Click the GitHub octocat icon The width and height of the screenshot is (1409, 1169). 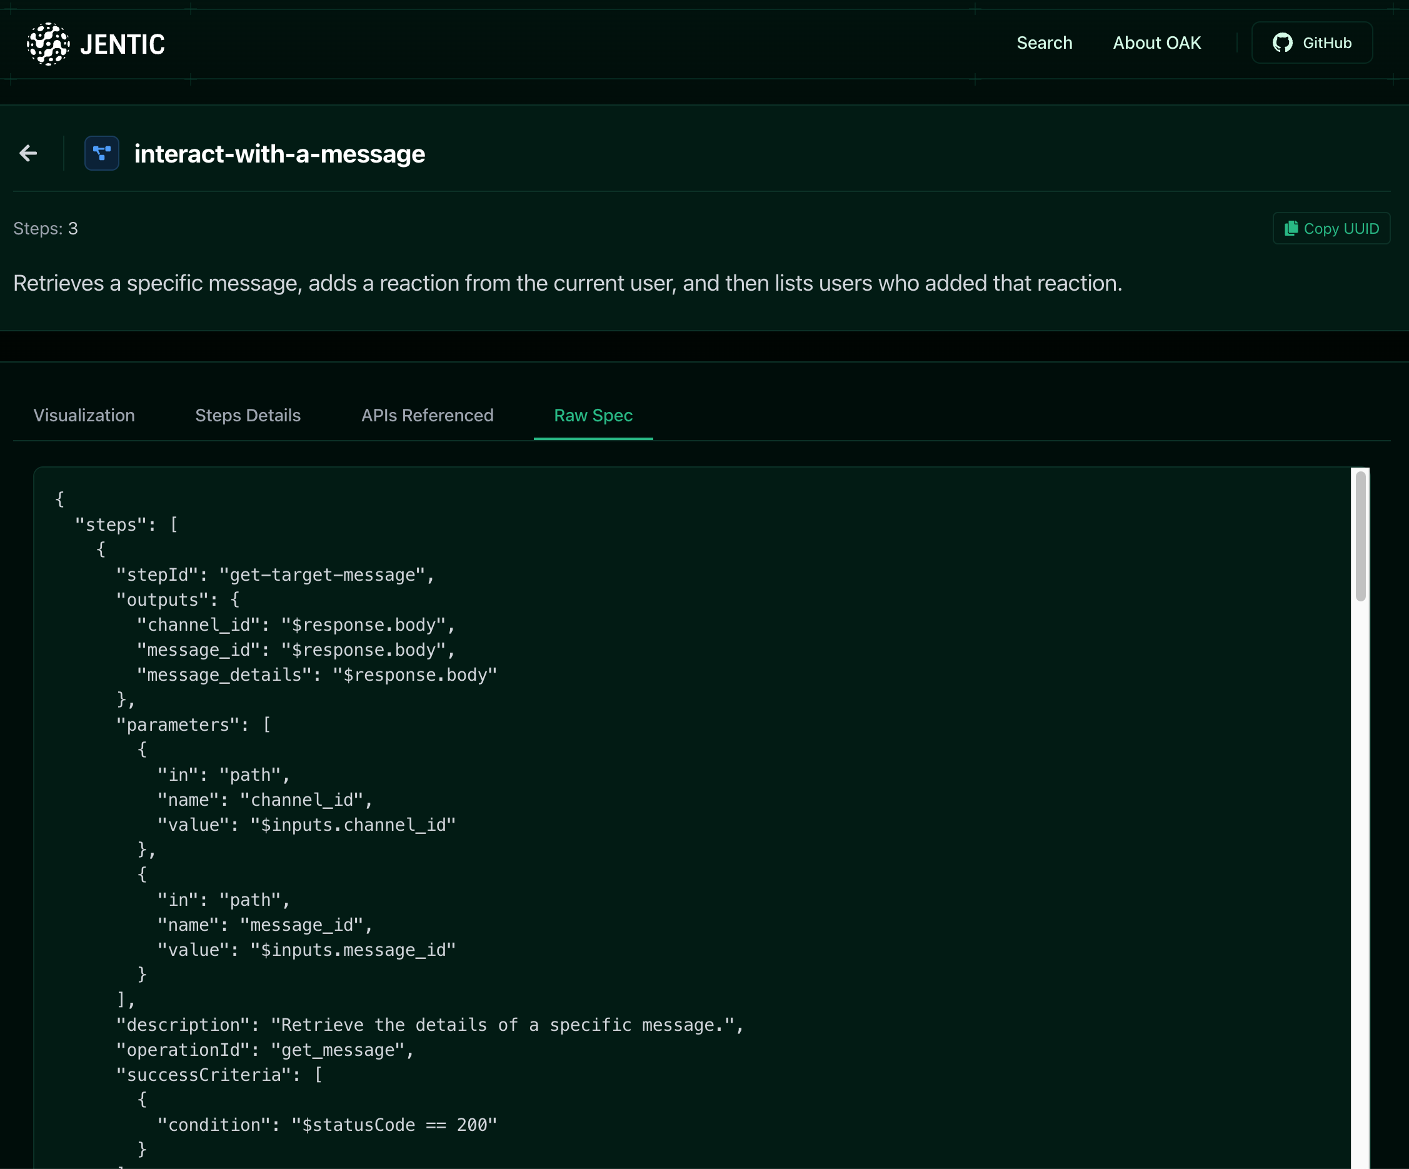coord(1282,43)
